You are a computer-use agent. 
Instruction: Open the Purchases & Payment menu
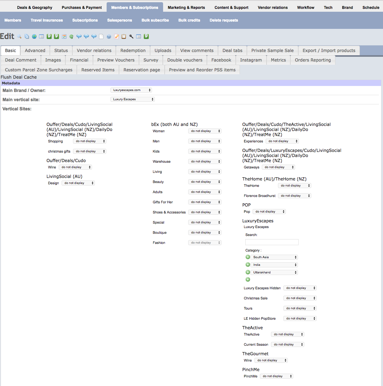pyautogui.click(x=82, y=7)
